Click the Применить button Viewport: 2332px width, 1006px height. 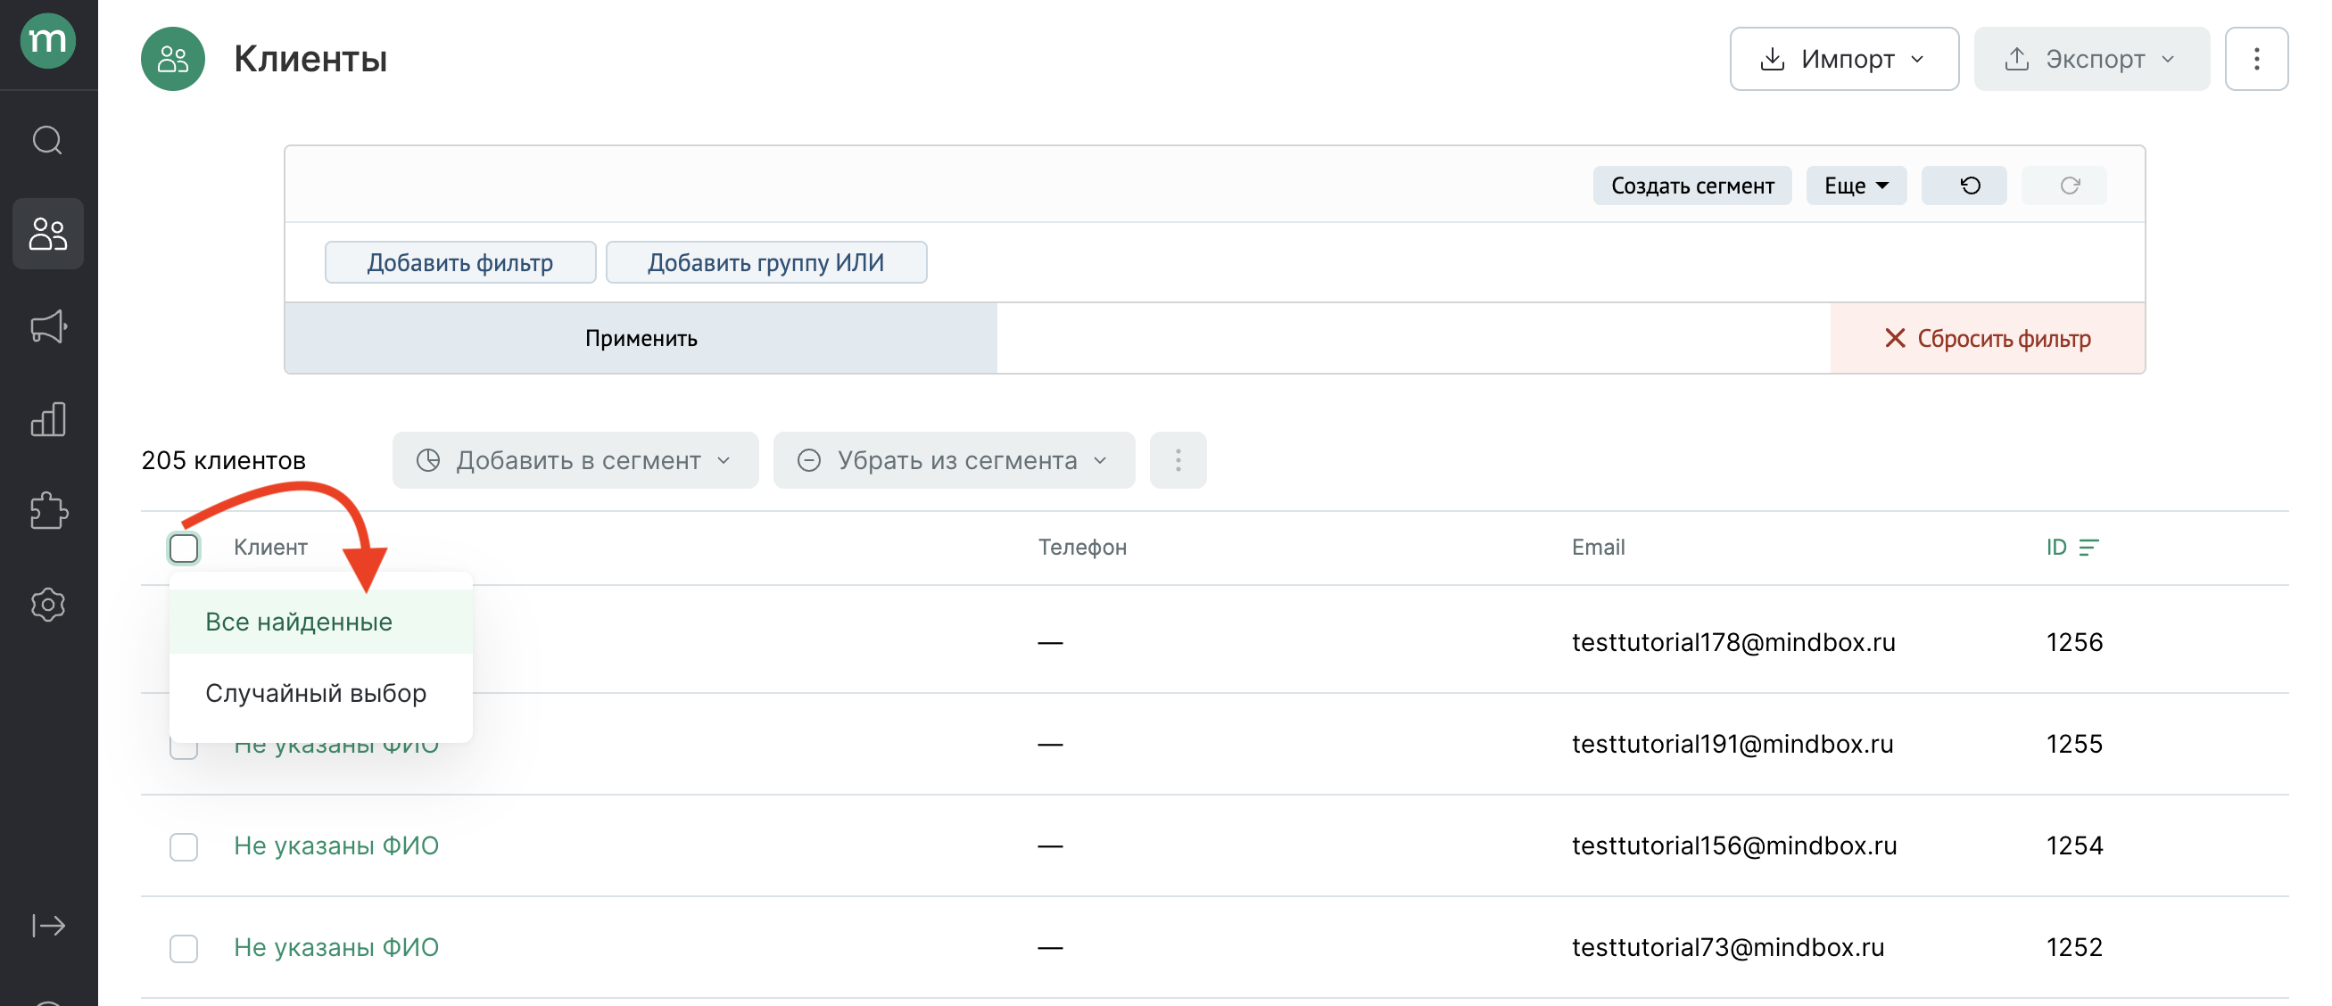(x=641, y=338)
